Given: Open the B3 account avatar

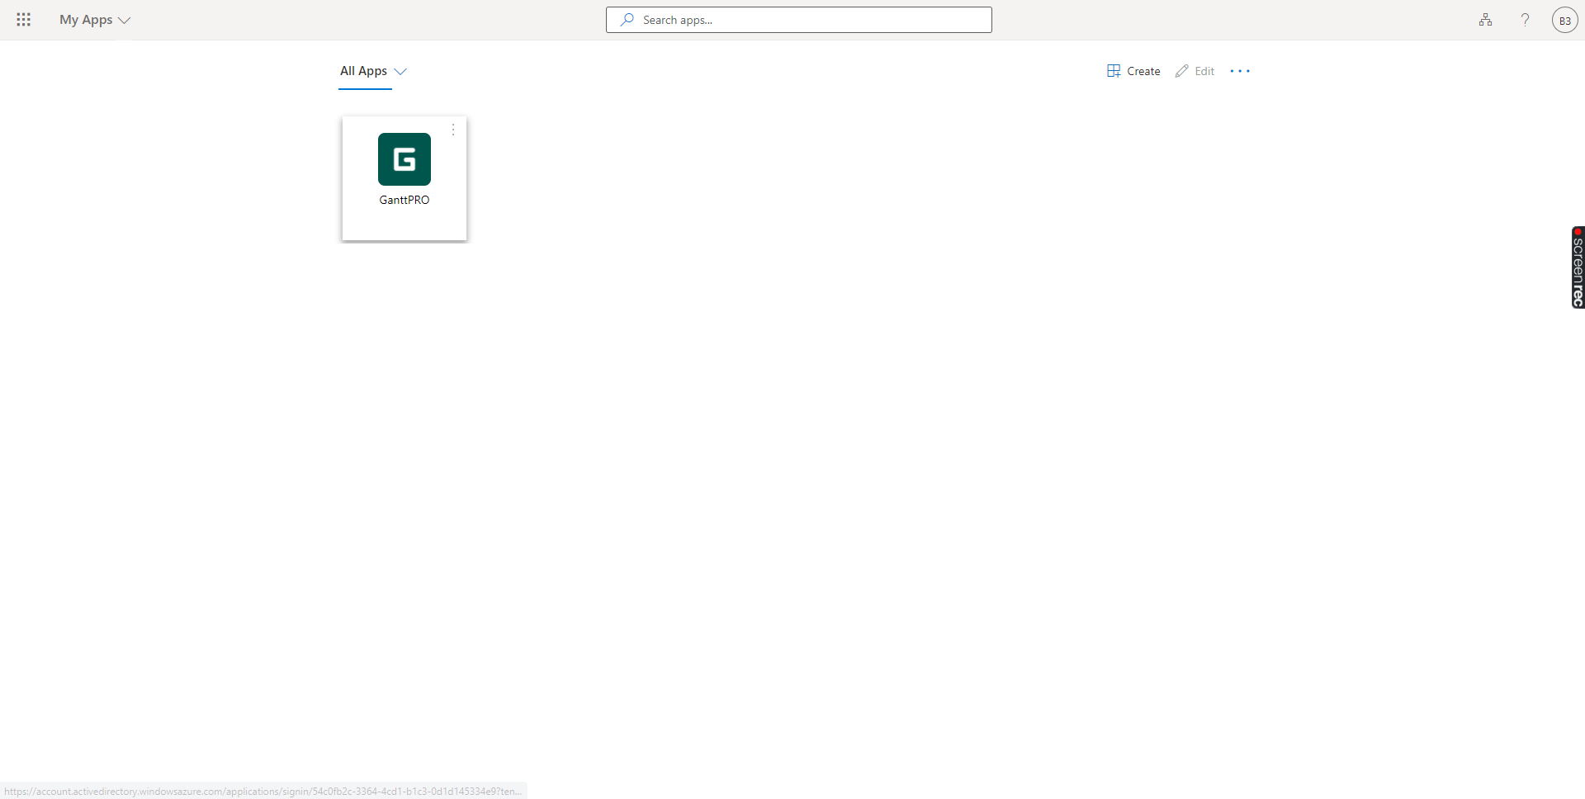Looking at the screenshot, I should (x=1564, y=20).
